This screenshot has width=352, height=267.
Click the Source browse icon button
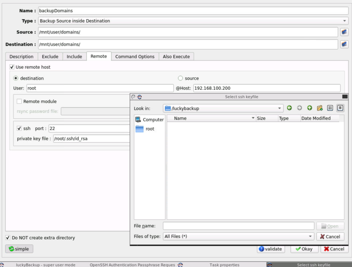344,32
